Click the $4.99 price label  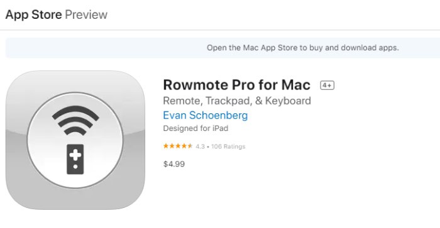[174, 164]
